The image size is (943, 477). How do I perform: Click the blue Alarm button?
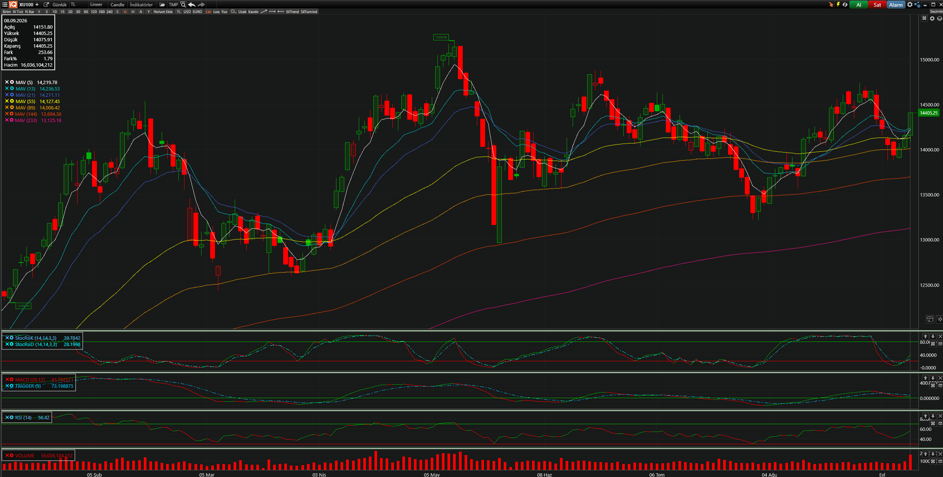[896, 4]
